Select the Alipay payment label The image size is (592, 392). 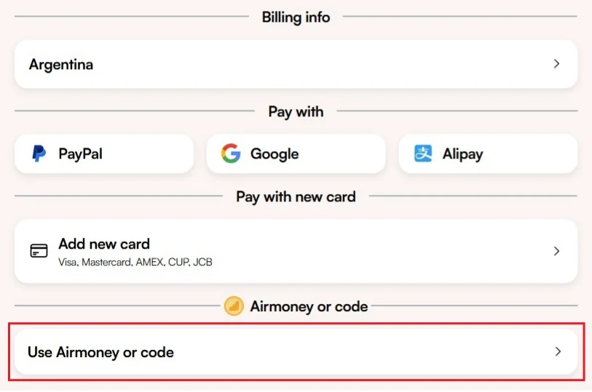point(462,154)
